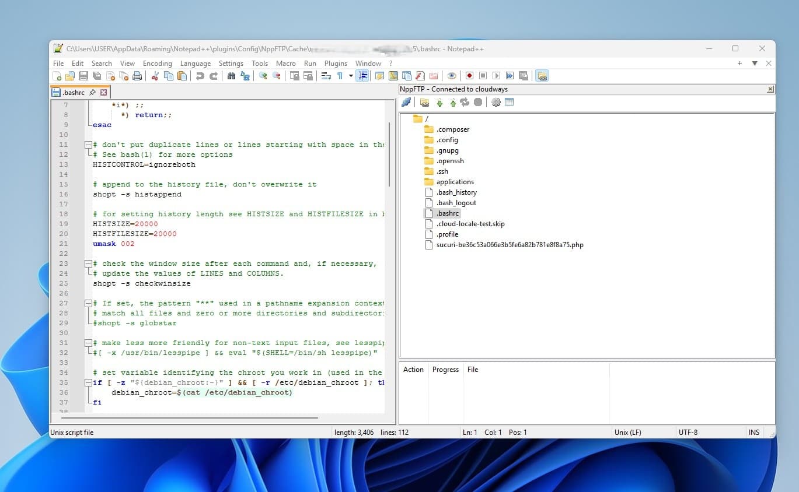Pin the .bashrc tab
Image resolution: width=799 pixels, height=492 pixels.
pyautogui.click(x=92, y=93)
